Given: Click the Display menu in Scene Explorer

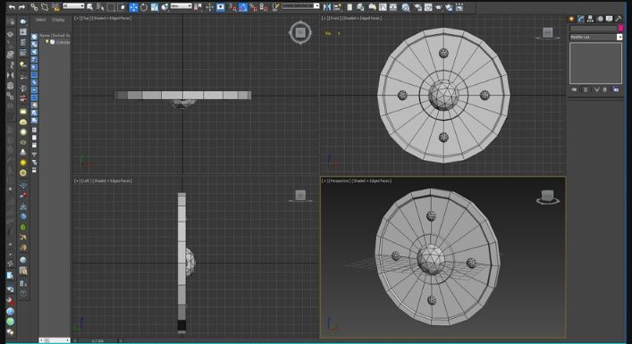Looking at the screenshot, I should click(x=58, y=20).
